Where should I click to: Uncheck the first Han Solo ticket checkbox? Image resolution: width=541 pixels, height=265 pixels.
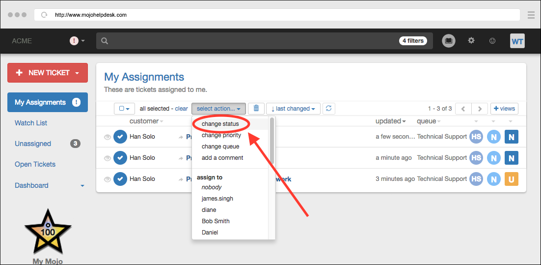tap(120, 137)
